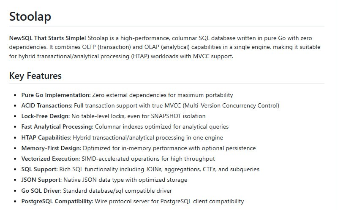Click "SIMD-accelerated operations for high throughput" text
Screen dimensions: 338x210
point(148,159)
